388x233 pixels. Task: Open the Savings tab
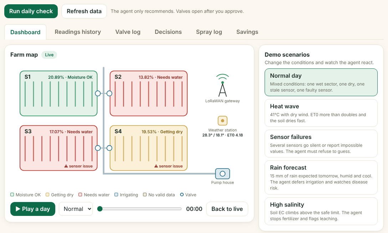(x=247, y=32)
